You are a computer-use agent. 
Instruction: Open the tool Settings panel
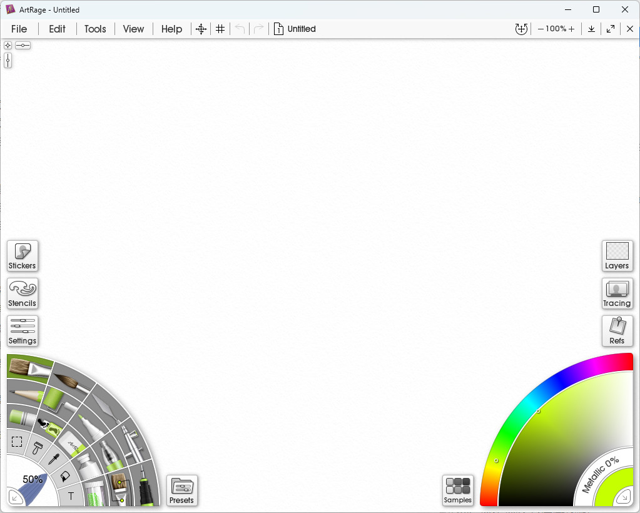pyautogui.click(x=23, y=331)
